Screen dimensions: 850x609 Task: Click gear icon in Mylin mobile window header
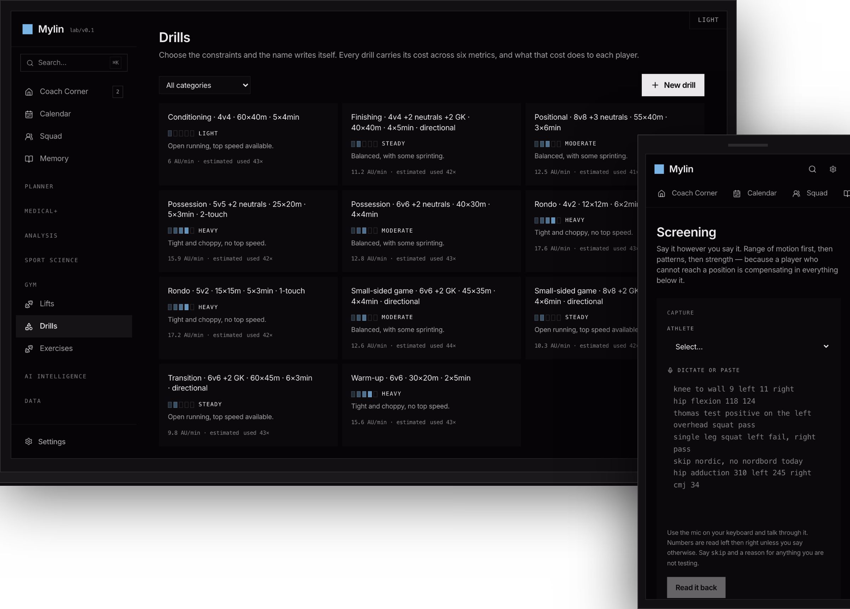point(833,169)
